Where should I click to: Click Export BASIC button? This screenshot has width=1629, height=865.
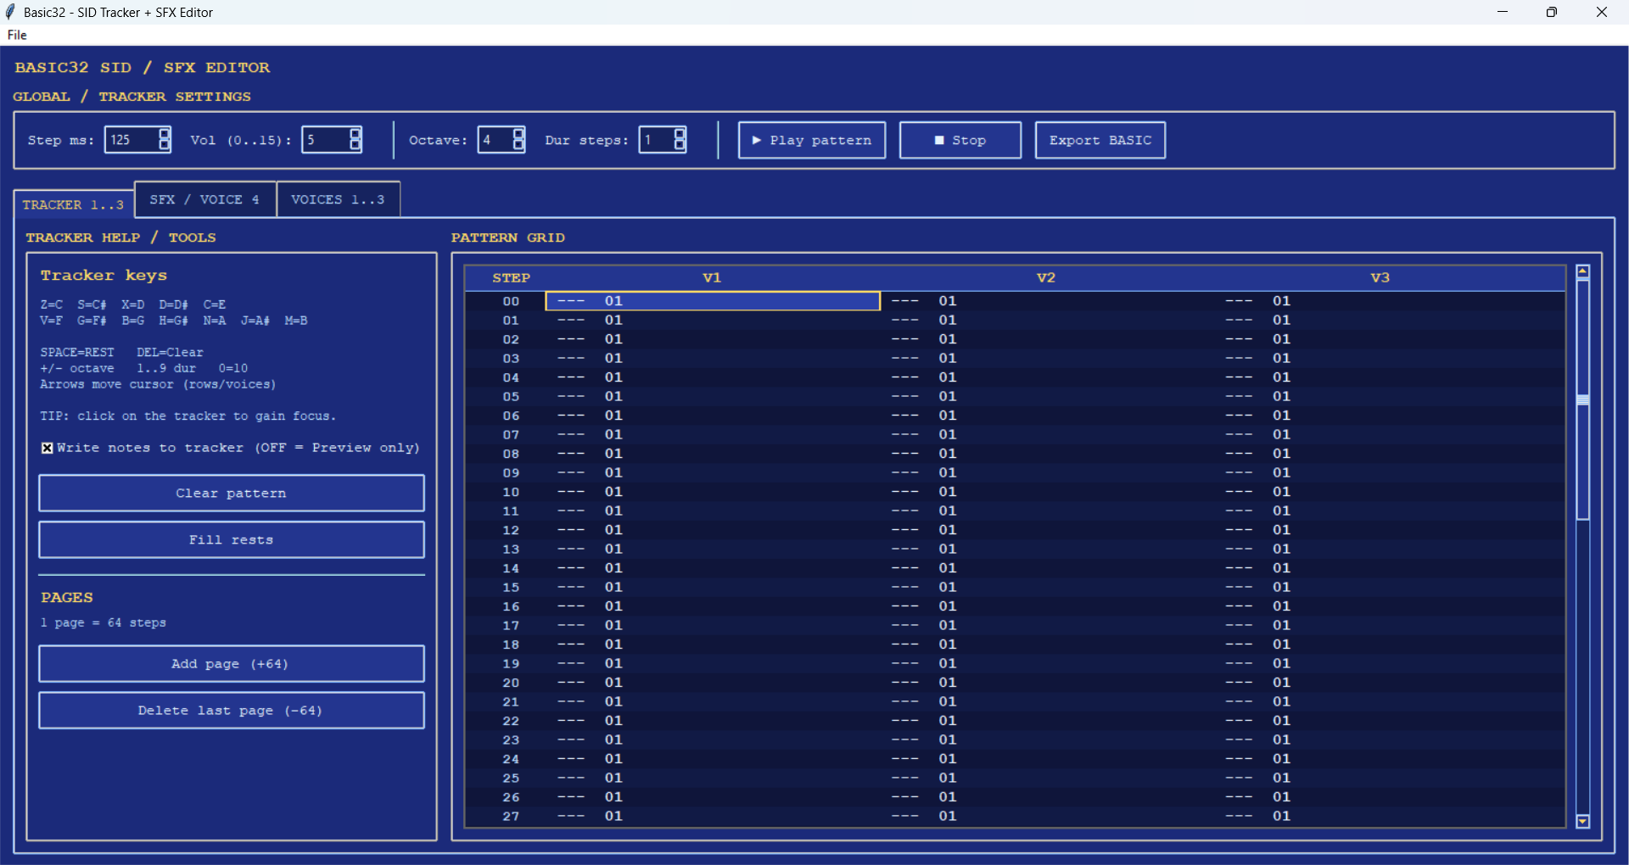tap(1100, 140)
